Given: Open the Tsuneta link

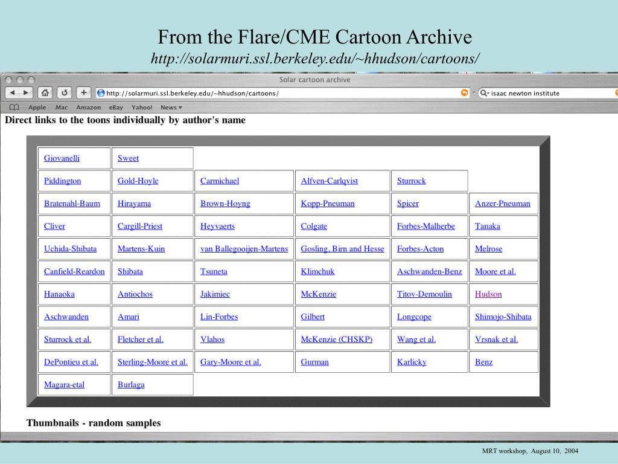Looking at the screenshot, I should coord(214,272).
